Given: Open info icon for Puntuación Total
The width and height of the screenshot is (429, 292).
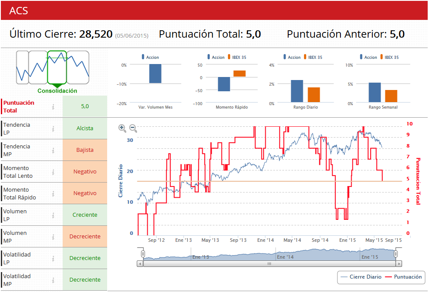Looking at the screenshot, I should point(53,107).
